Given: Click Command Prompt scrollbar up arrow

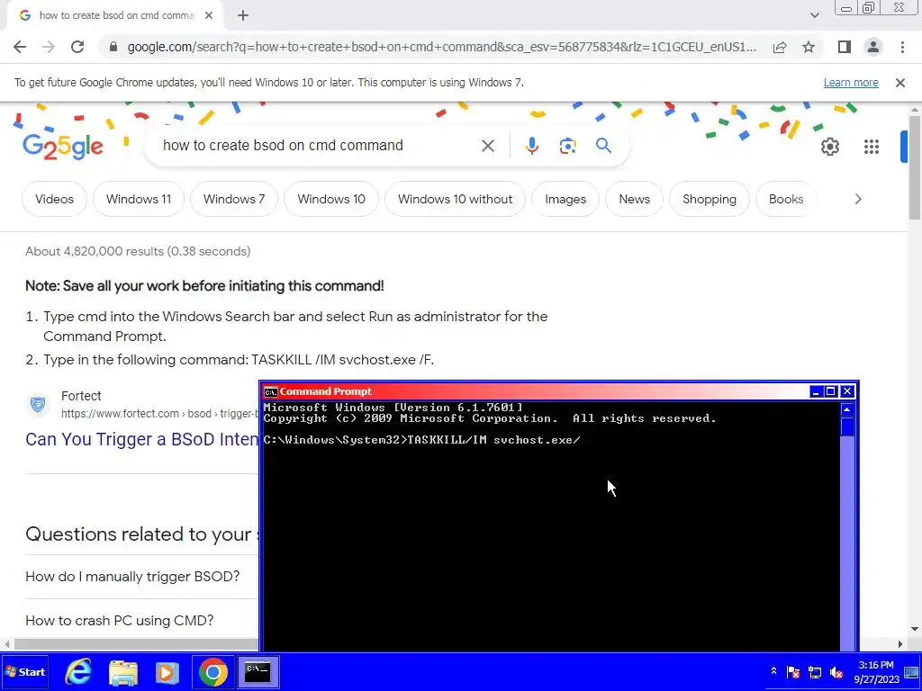Looking at the screenshot, I should pos(846,409).
